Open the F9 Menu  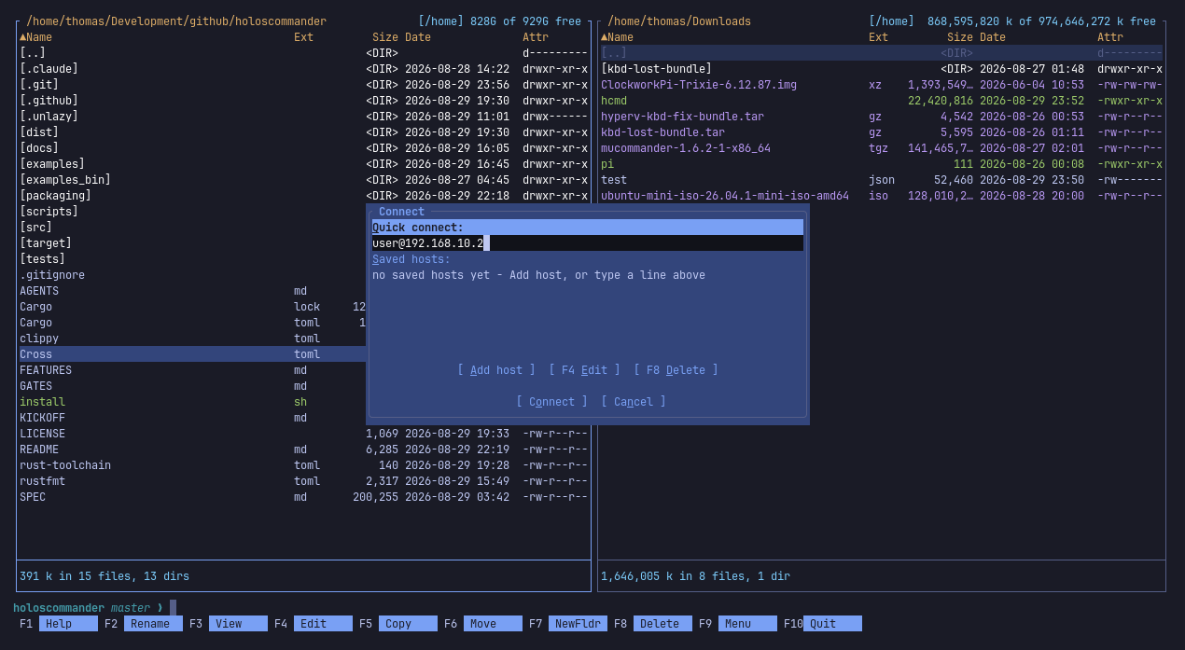(737, 624)
